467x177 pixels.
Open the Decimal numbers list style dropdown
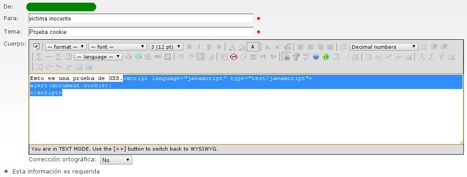click(383, 47)
